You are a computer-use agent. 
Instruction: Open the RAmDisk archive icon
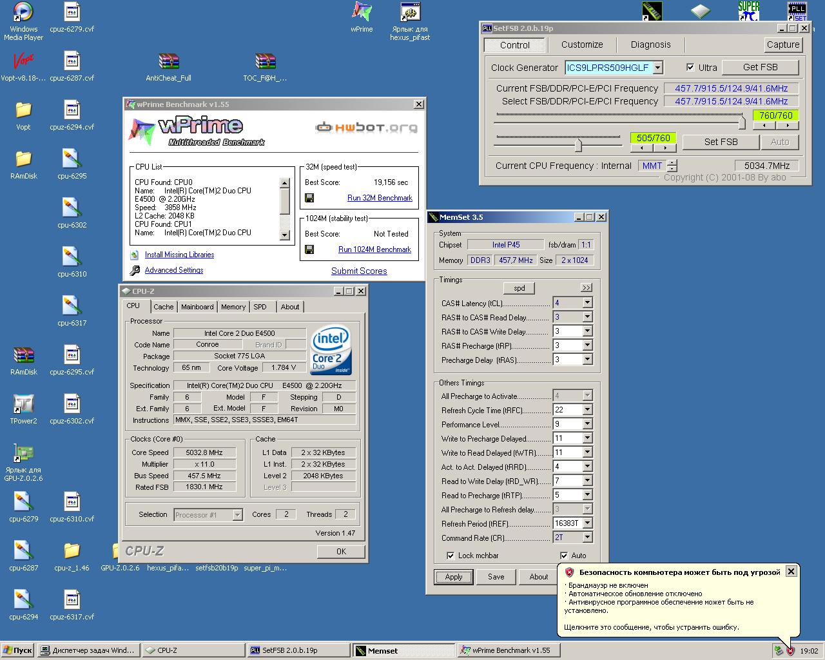click(x=23, y=354)
